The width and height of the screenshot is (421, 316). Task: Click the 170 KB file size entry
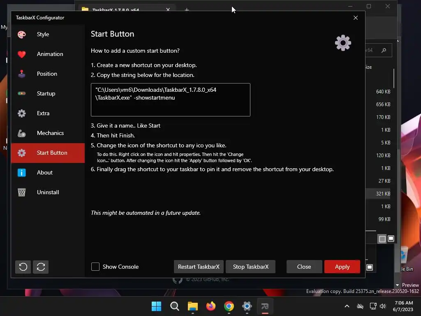pyautogui.click(x=383, y=117)
